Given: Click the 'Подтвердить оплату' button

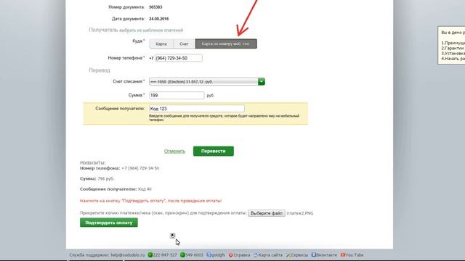Looking at the screenshot, I should (109, 223).
